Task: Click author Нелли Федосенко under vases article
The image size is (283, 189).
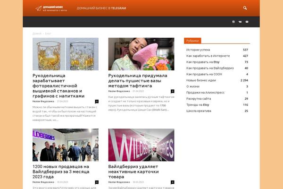Action: 119,91
